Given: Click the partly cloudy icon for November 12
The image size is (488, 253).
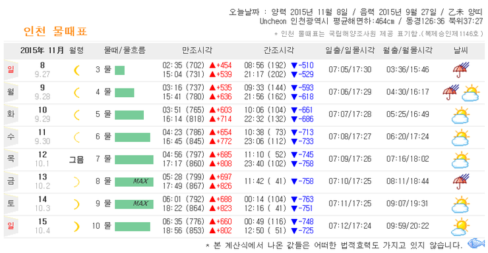Looking at the screenshot, I should [460, 160].
